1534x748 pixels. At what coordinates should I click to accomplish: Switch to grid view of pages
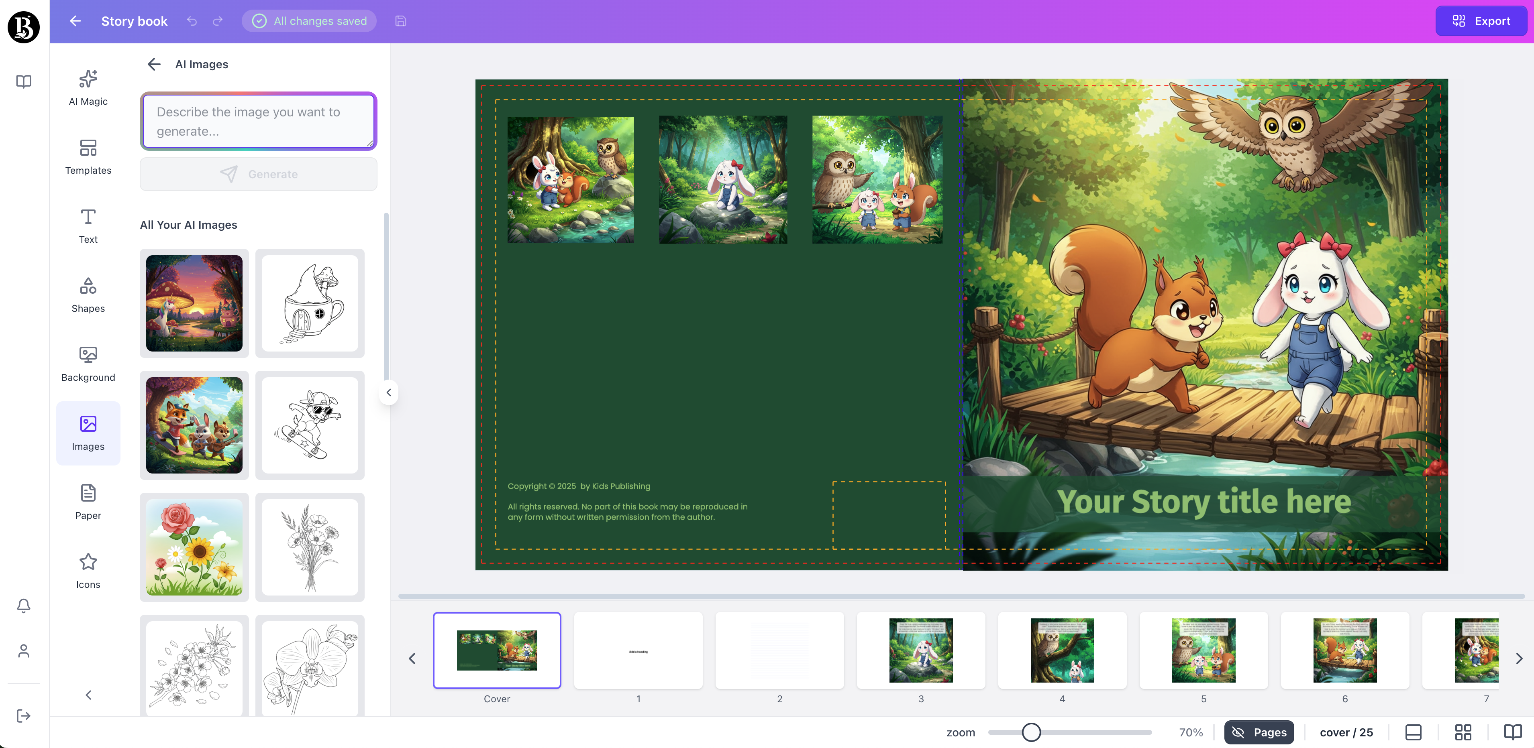pyautogui.click(x=1464, y=732)
